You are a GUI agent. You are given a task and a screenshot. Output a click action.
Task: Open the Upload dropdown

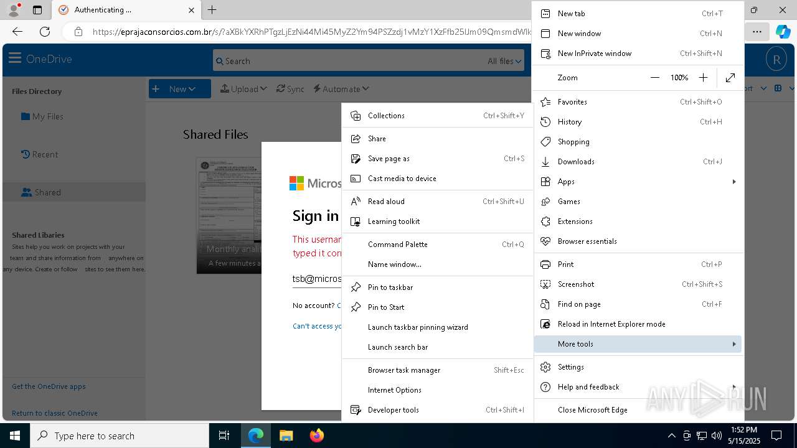[x=243, y=89]
